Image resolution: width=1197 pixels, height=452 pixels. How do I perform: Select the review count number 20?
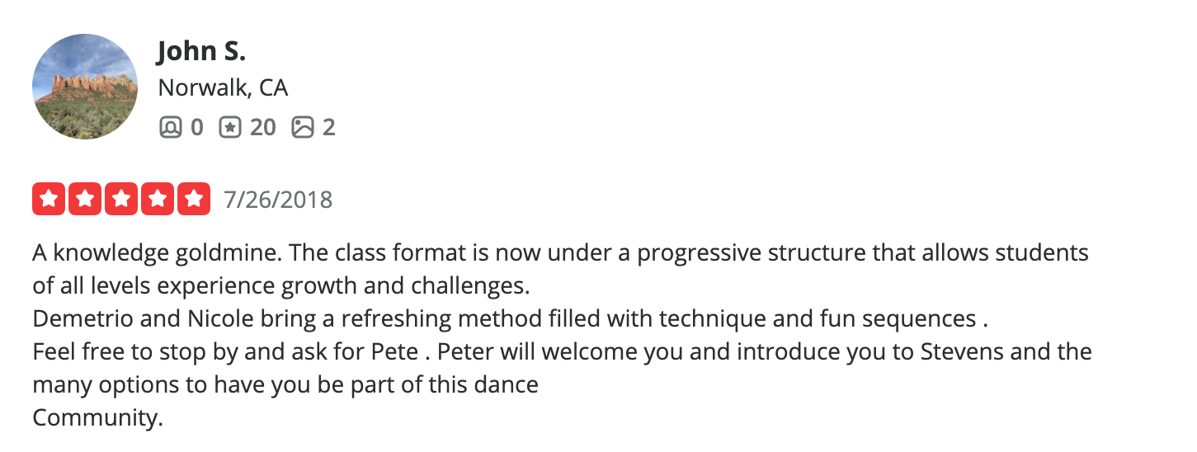pos(262,127)
